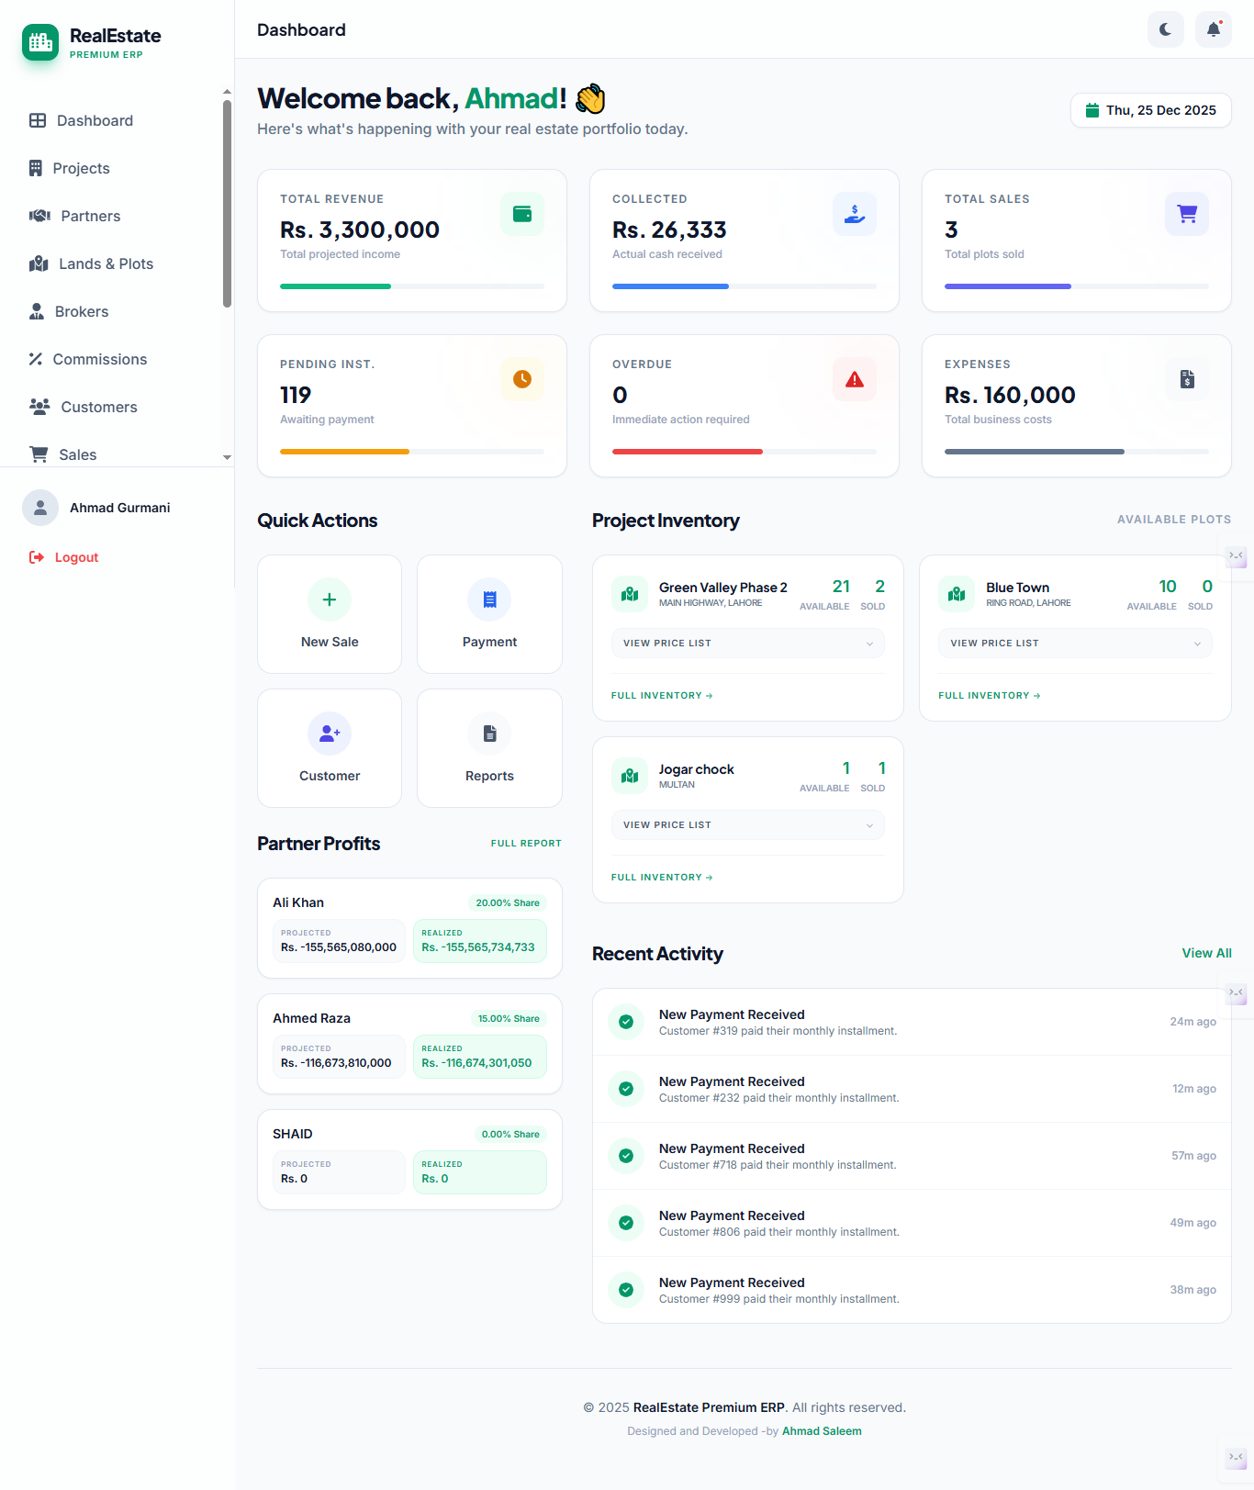Viewport: 1254px width, 1490px height.
Task: Click the RealEstate building logo icon
Action: [x=40, y=42]
